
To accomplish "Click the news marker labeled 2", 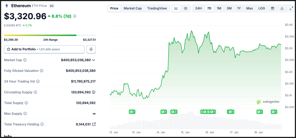I will tap(174, 112).
